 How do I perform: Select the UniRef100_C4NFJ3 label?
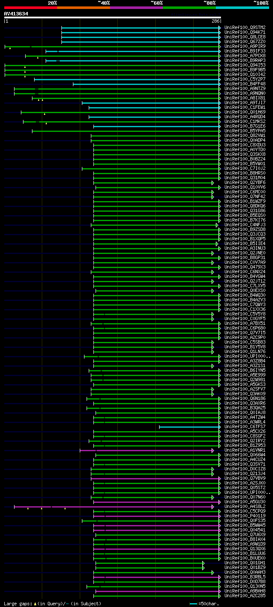click(245, 225)
